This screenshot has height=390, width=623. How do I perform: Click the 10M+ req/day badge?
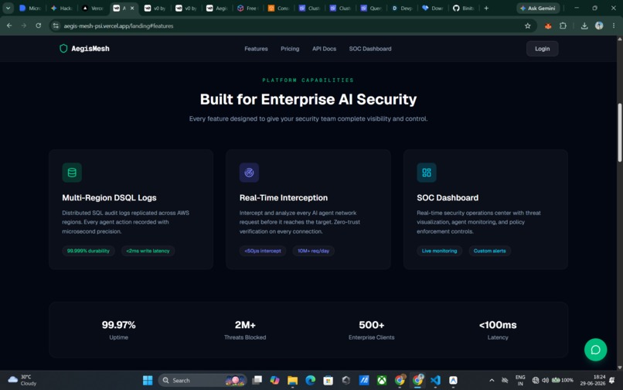point(314,251)
